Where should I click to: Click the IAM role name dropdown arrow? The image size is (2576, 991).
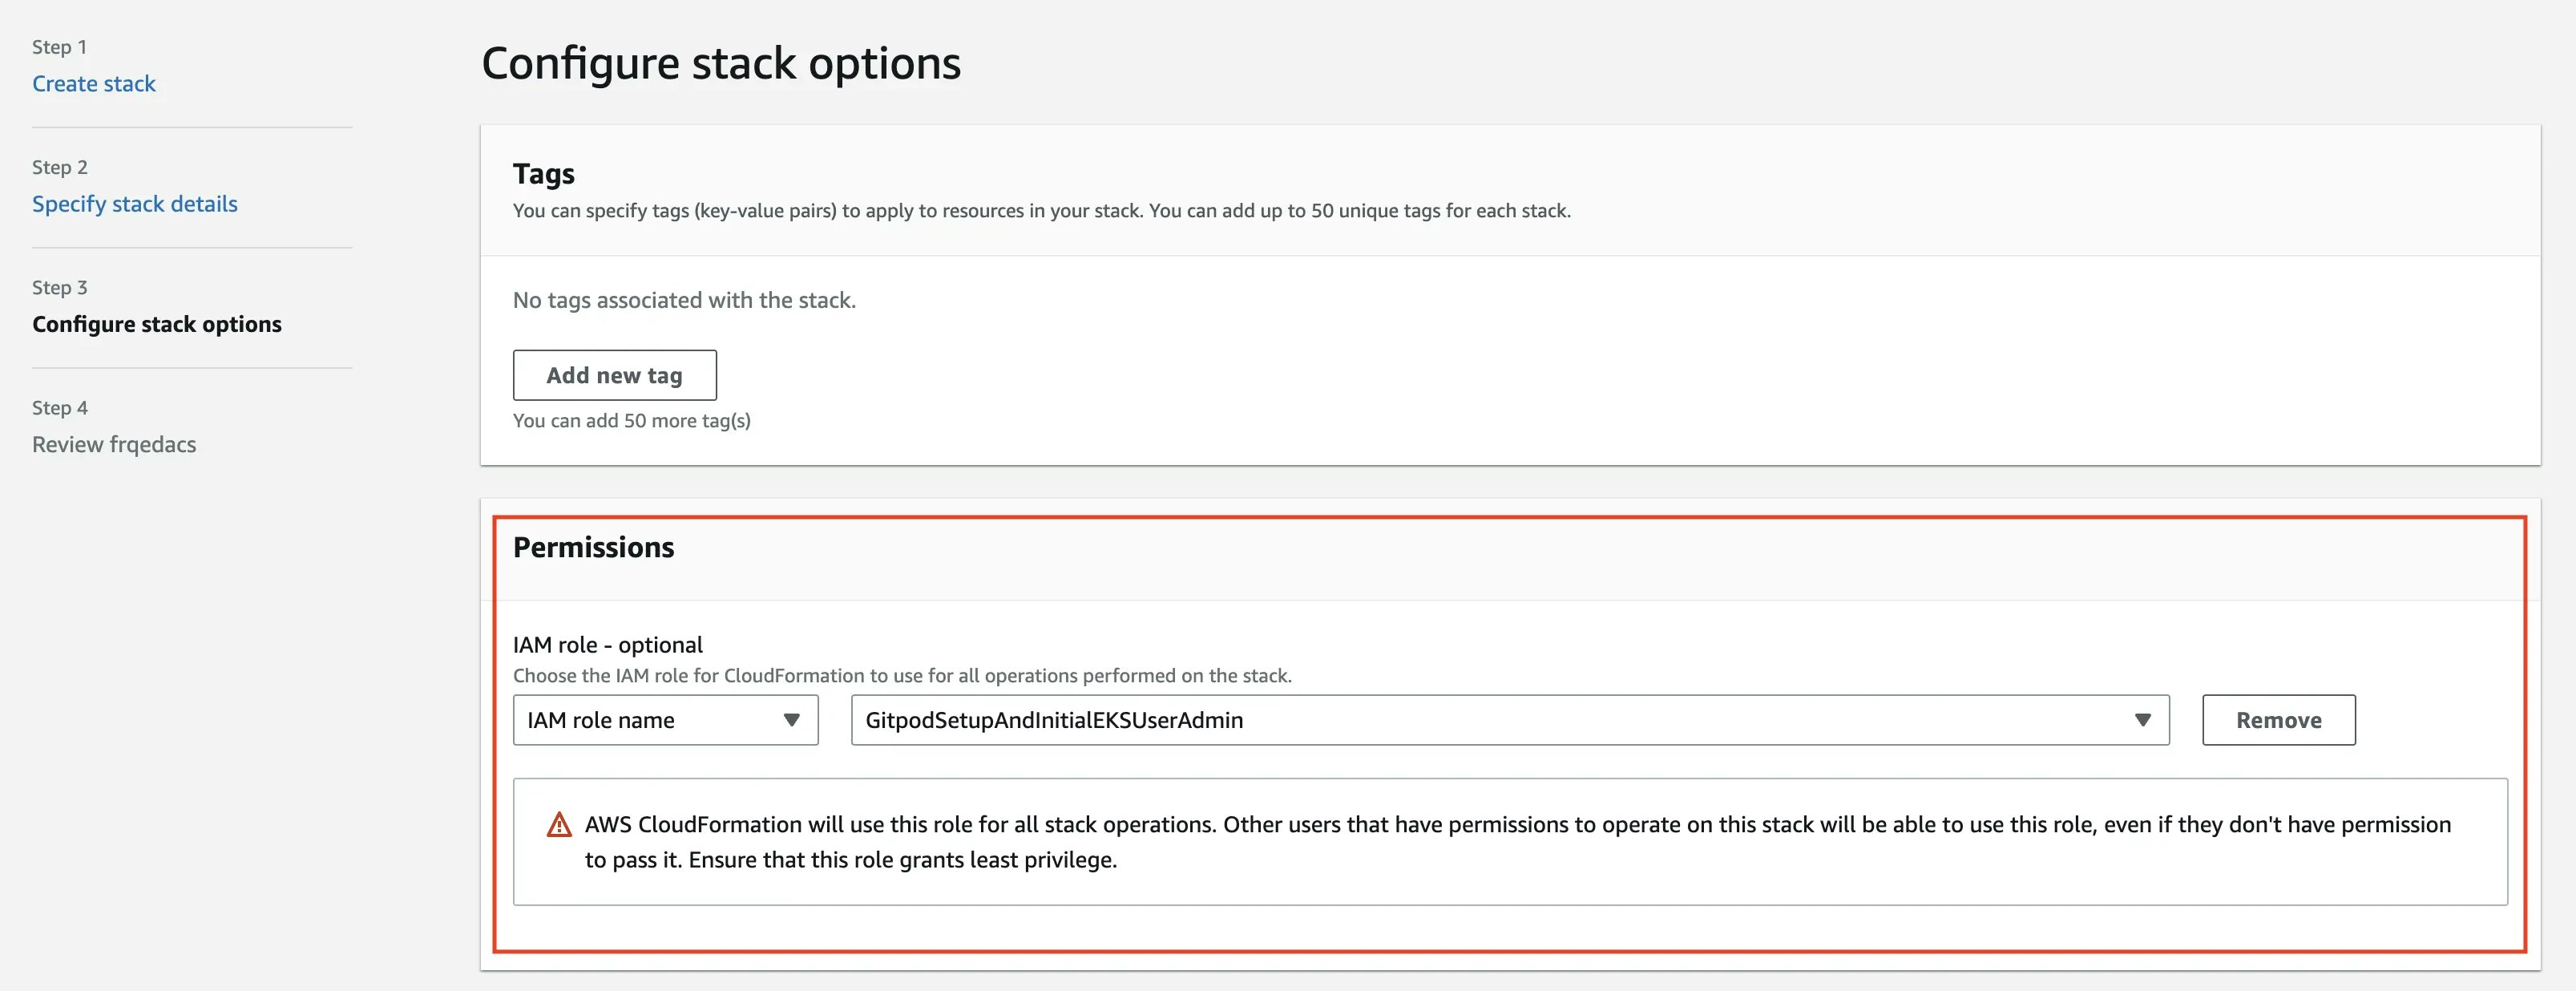point(791,720)
